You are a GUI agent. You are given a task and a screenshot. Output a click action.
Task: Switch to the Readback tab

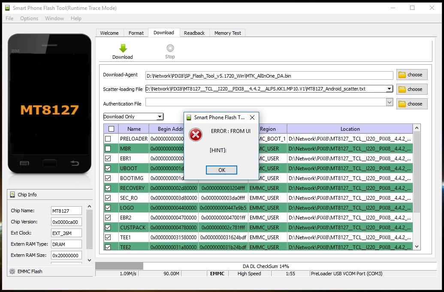click(194, 33)
